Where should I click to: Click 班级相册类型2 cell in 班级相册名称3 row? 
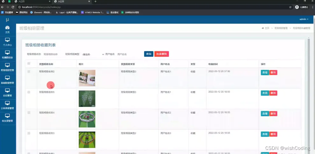click(129, 133)
